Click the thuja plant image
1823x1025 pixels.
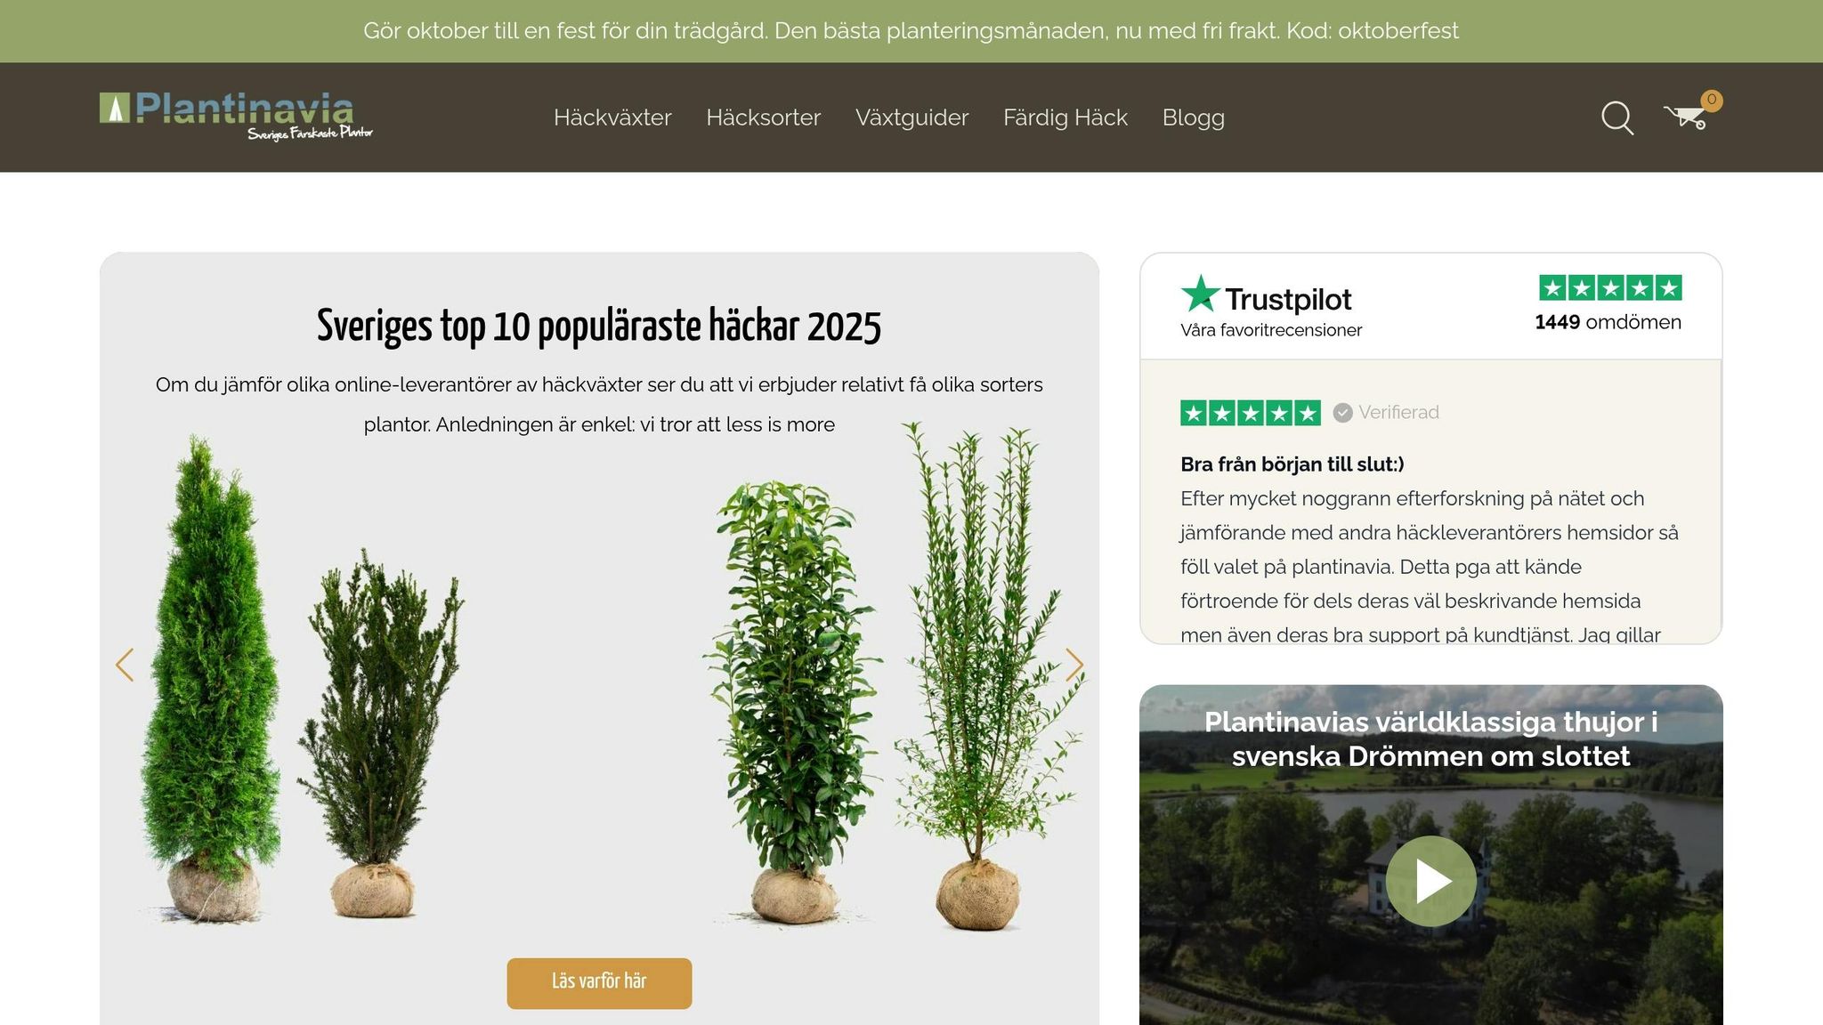pos(210,678)
